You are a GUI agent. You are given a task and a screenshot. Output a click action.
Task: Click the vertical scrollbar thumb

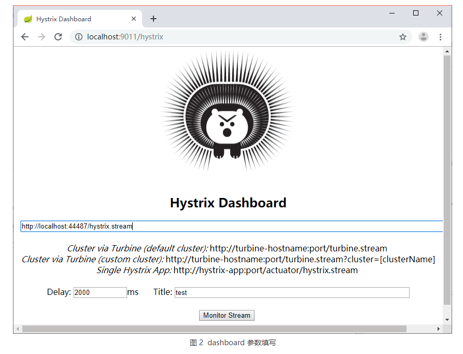pos(447,180)
